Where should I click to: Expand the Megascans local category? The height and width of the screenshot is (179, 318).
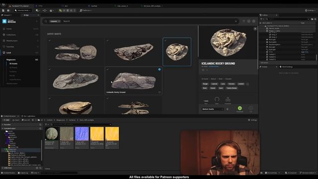11,60
